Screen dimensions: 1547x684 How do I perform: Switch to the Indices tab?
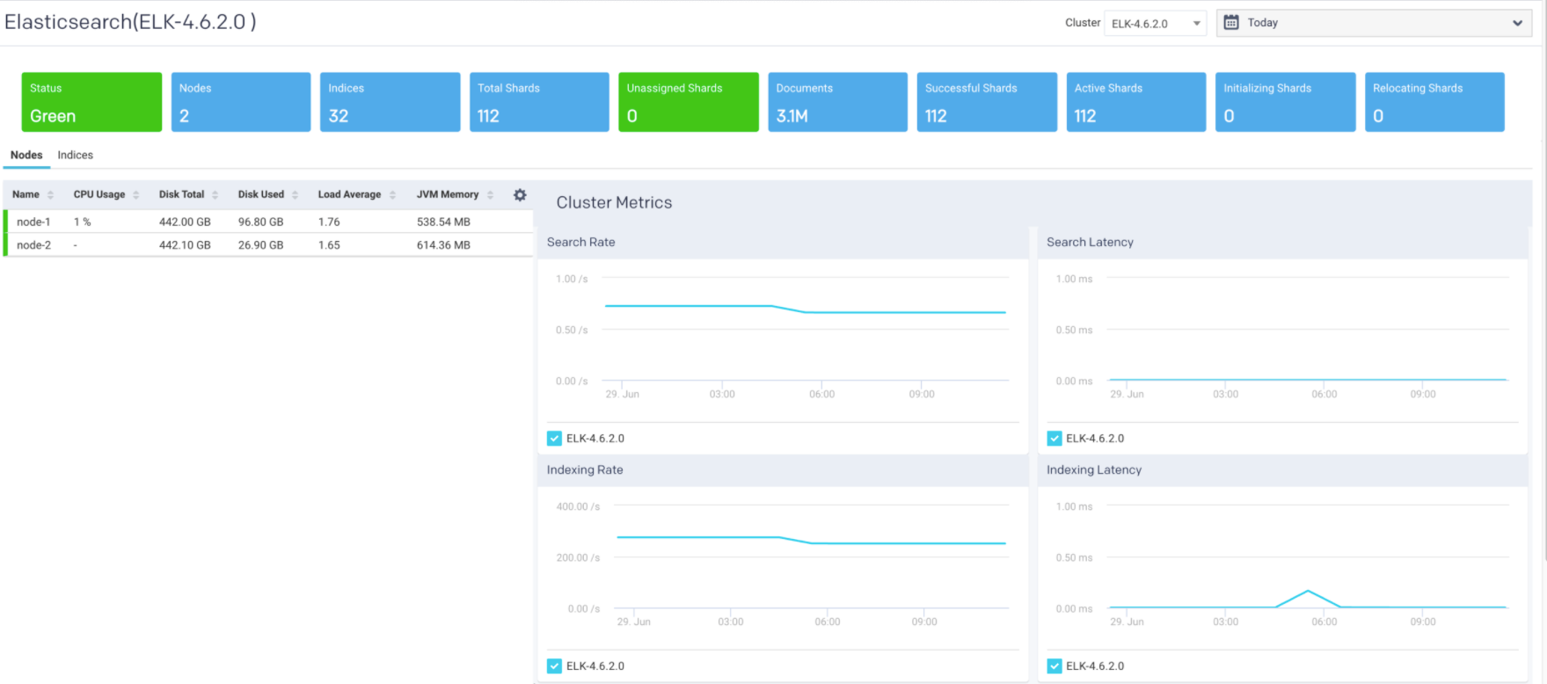click(x=76, y=156)
